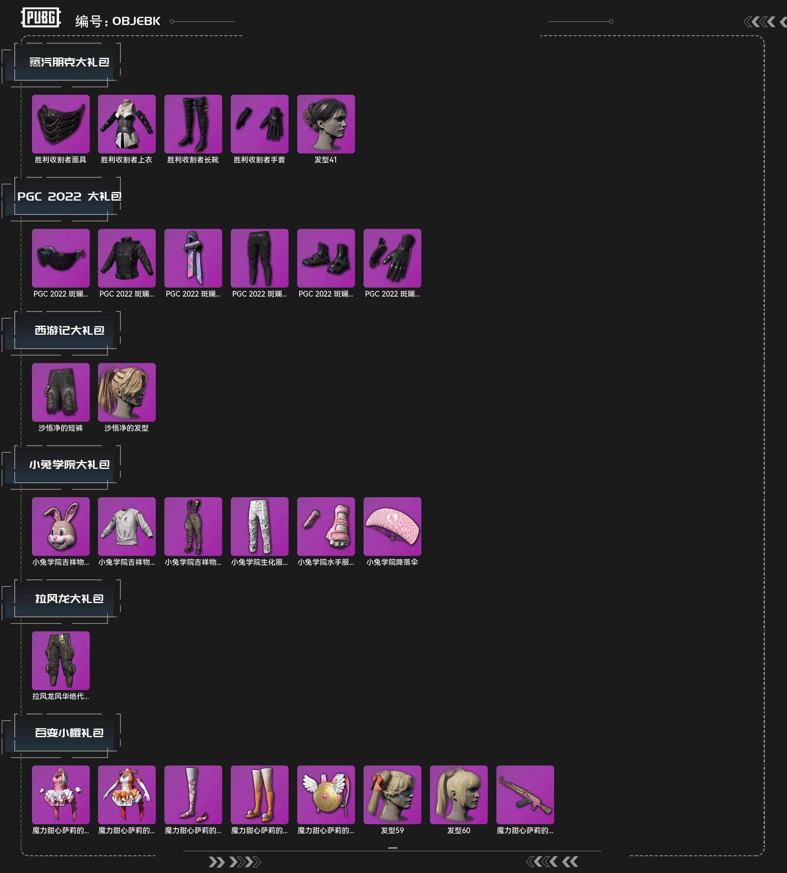
Task: Open the PGC 2022 大礼包 section header
Action: coord(69,197)
